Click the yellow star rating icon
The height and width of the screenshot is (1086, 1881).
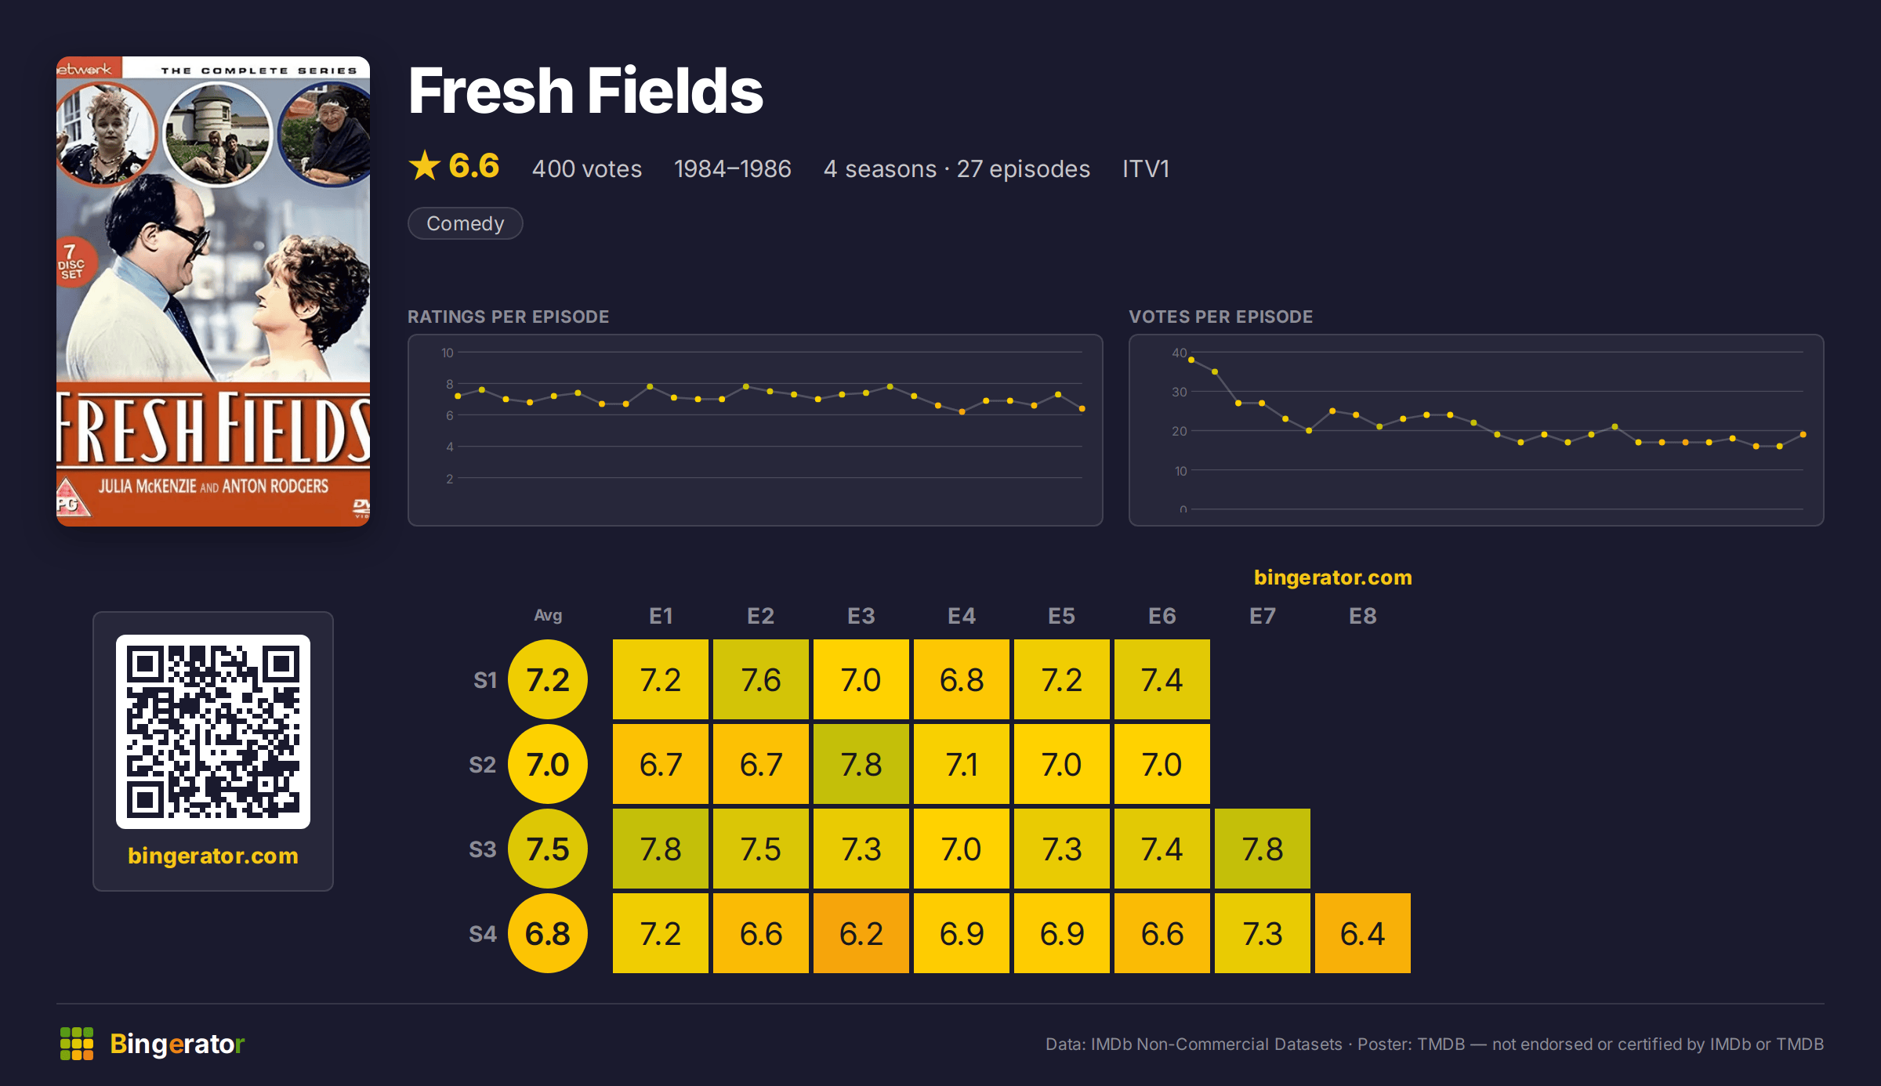click(x=425, y=165)
